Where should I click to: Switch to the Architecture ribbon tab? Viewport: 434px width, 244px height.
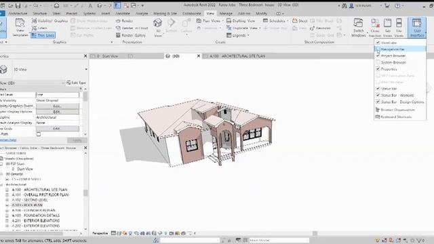tap(18, 14)
